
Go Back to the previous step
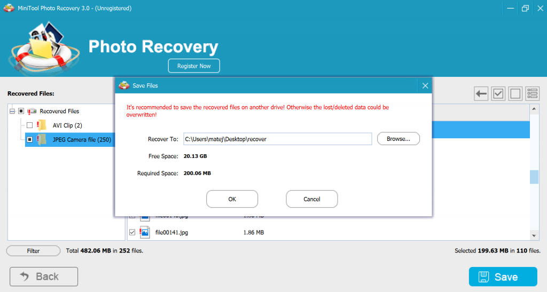(44, 277)
